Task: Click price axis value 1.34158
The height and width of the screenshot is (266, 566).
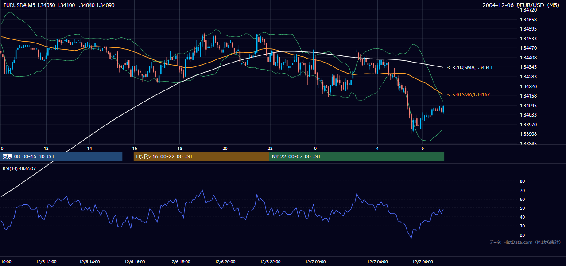Action: click(x=527, y=96)
